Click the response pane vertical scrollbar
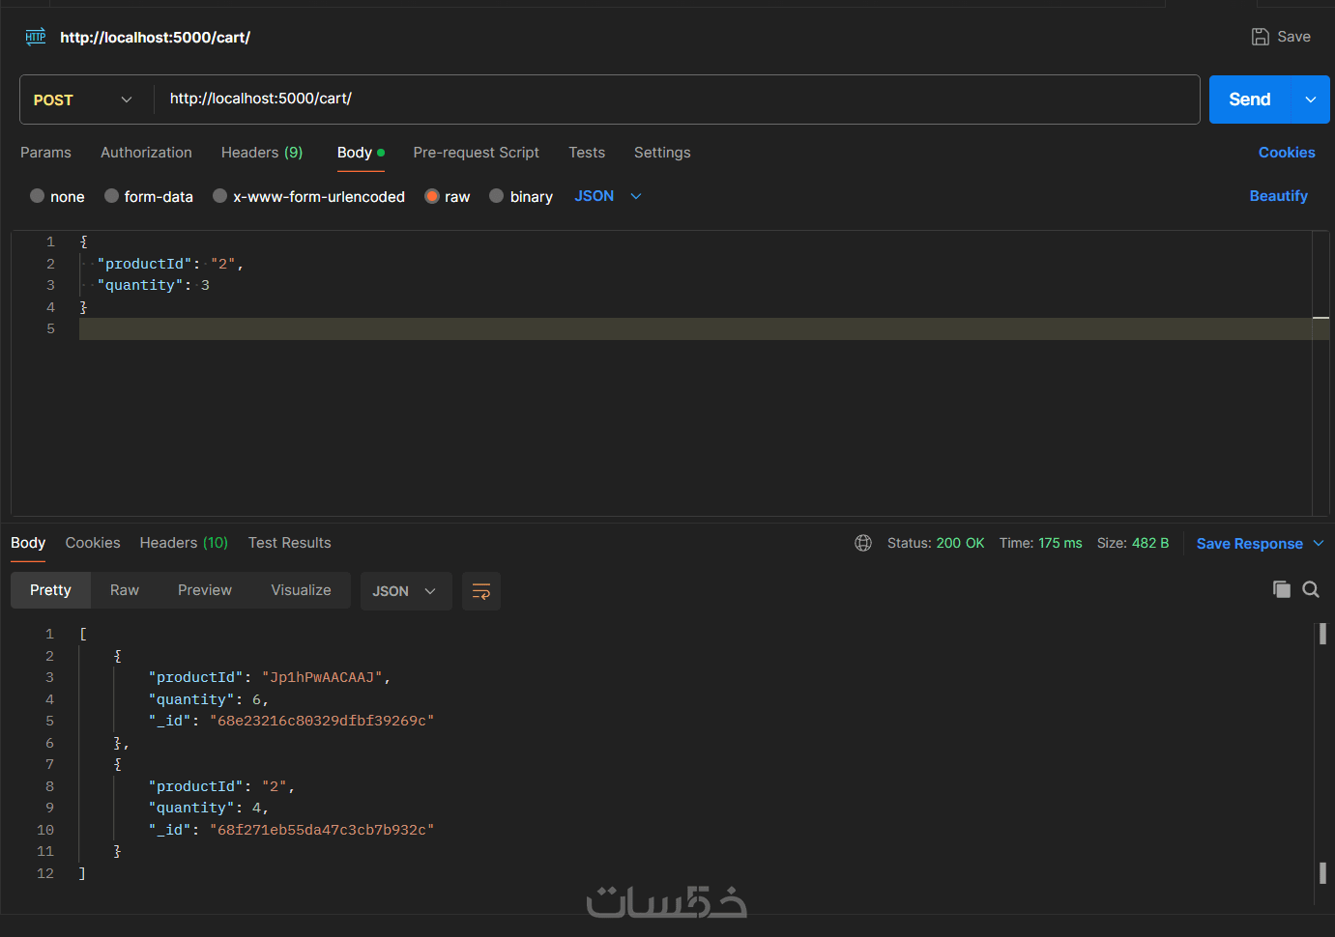Image resolution: width=1335 pixels, height=937 pixels. [1322, 753]
